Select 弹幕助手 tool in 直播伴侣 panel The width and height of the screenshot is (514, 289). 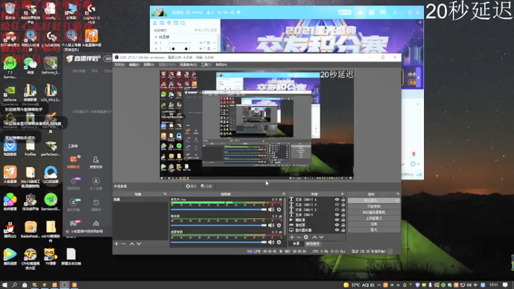click(73, 162)
